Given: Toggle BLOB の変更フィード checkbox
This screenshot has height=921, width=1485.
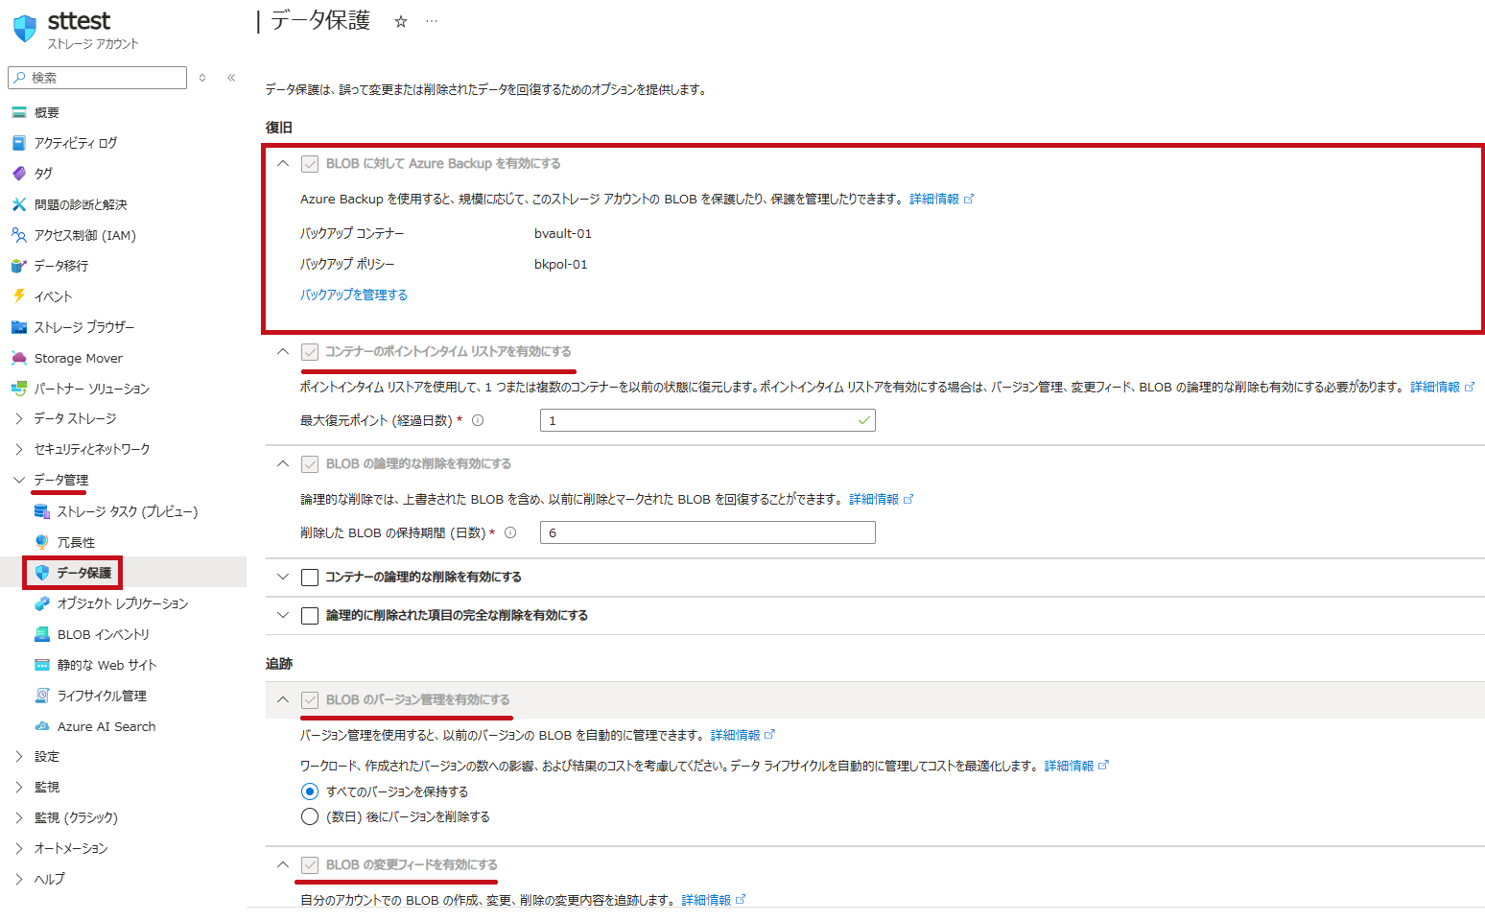Looking at the screenshot, I should click(x=310, y=865).
